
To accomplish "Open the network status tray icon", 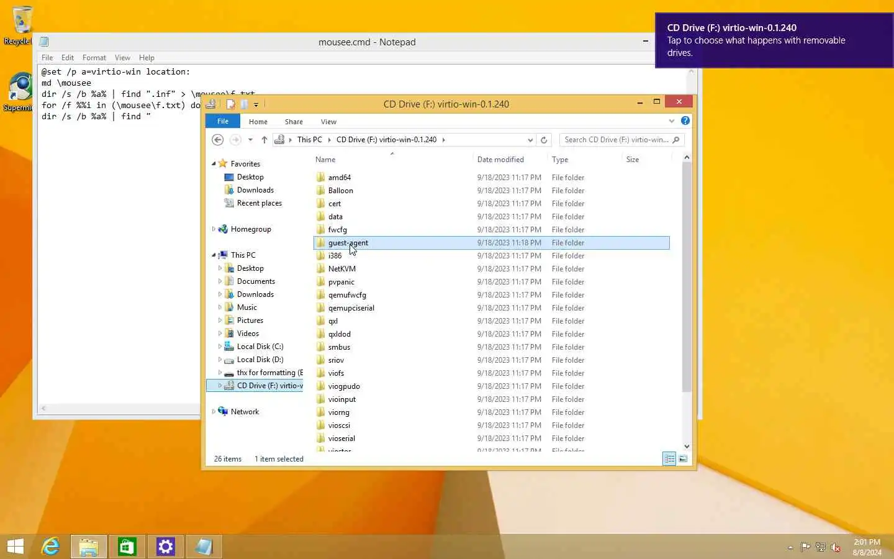I will click(820, 547).
